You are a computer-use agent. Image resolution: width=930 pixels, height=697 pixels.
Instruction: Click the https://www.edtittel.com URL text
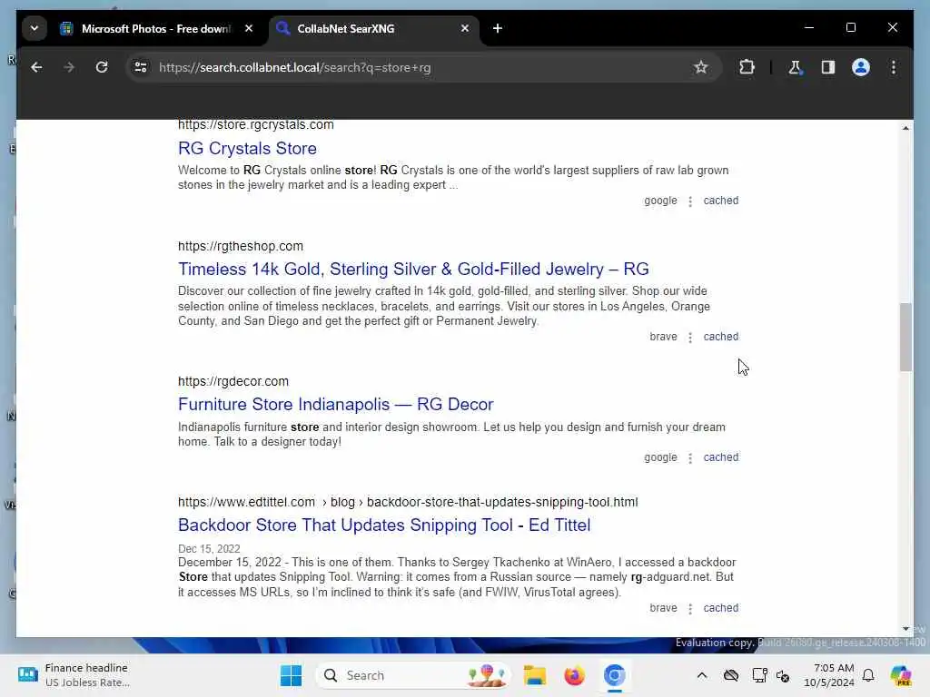pyautogui.click(x=246, y=502)
